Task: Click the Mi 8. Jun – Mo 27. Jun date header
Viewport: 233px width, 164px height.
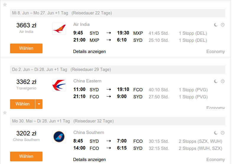Action: click(40, 13)
